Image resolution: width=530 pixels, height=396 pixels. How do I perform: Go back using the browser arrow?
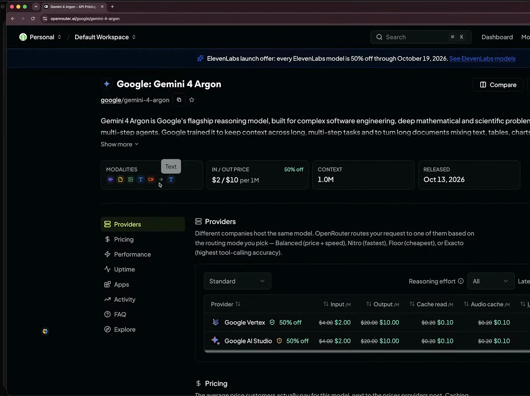pyautogui.click(x=13, y=19)
